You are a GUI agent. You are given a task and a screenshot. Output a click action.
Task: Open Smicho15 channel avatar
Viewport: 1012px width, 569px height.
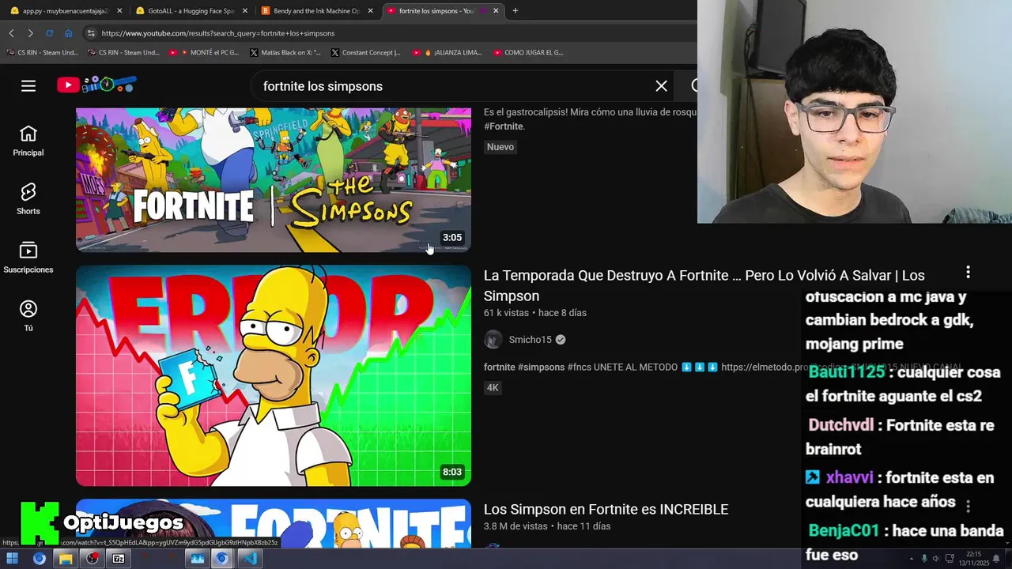click(493, 340)
